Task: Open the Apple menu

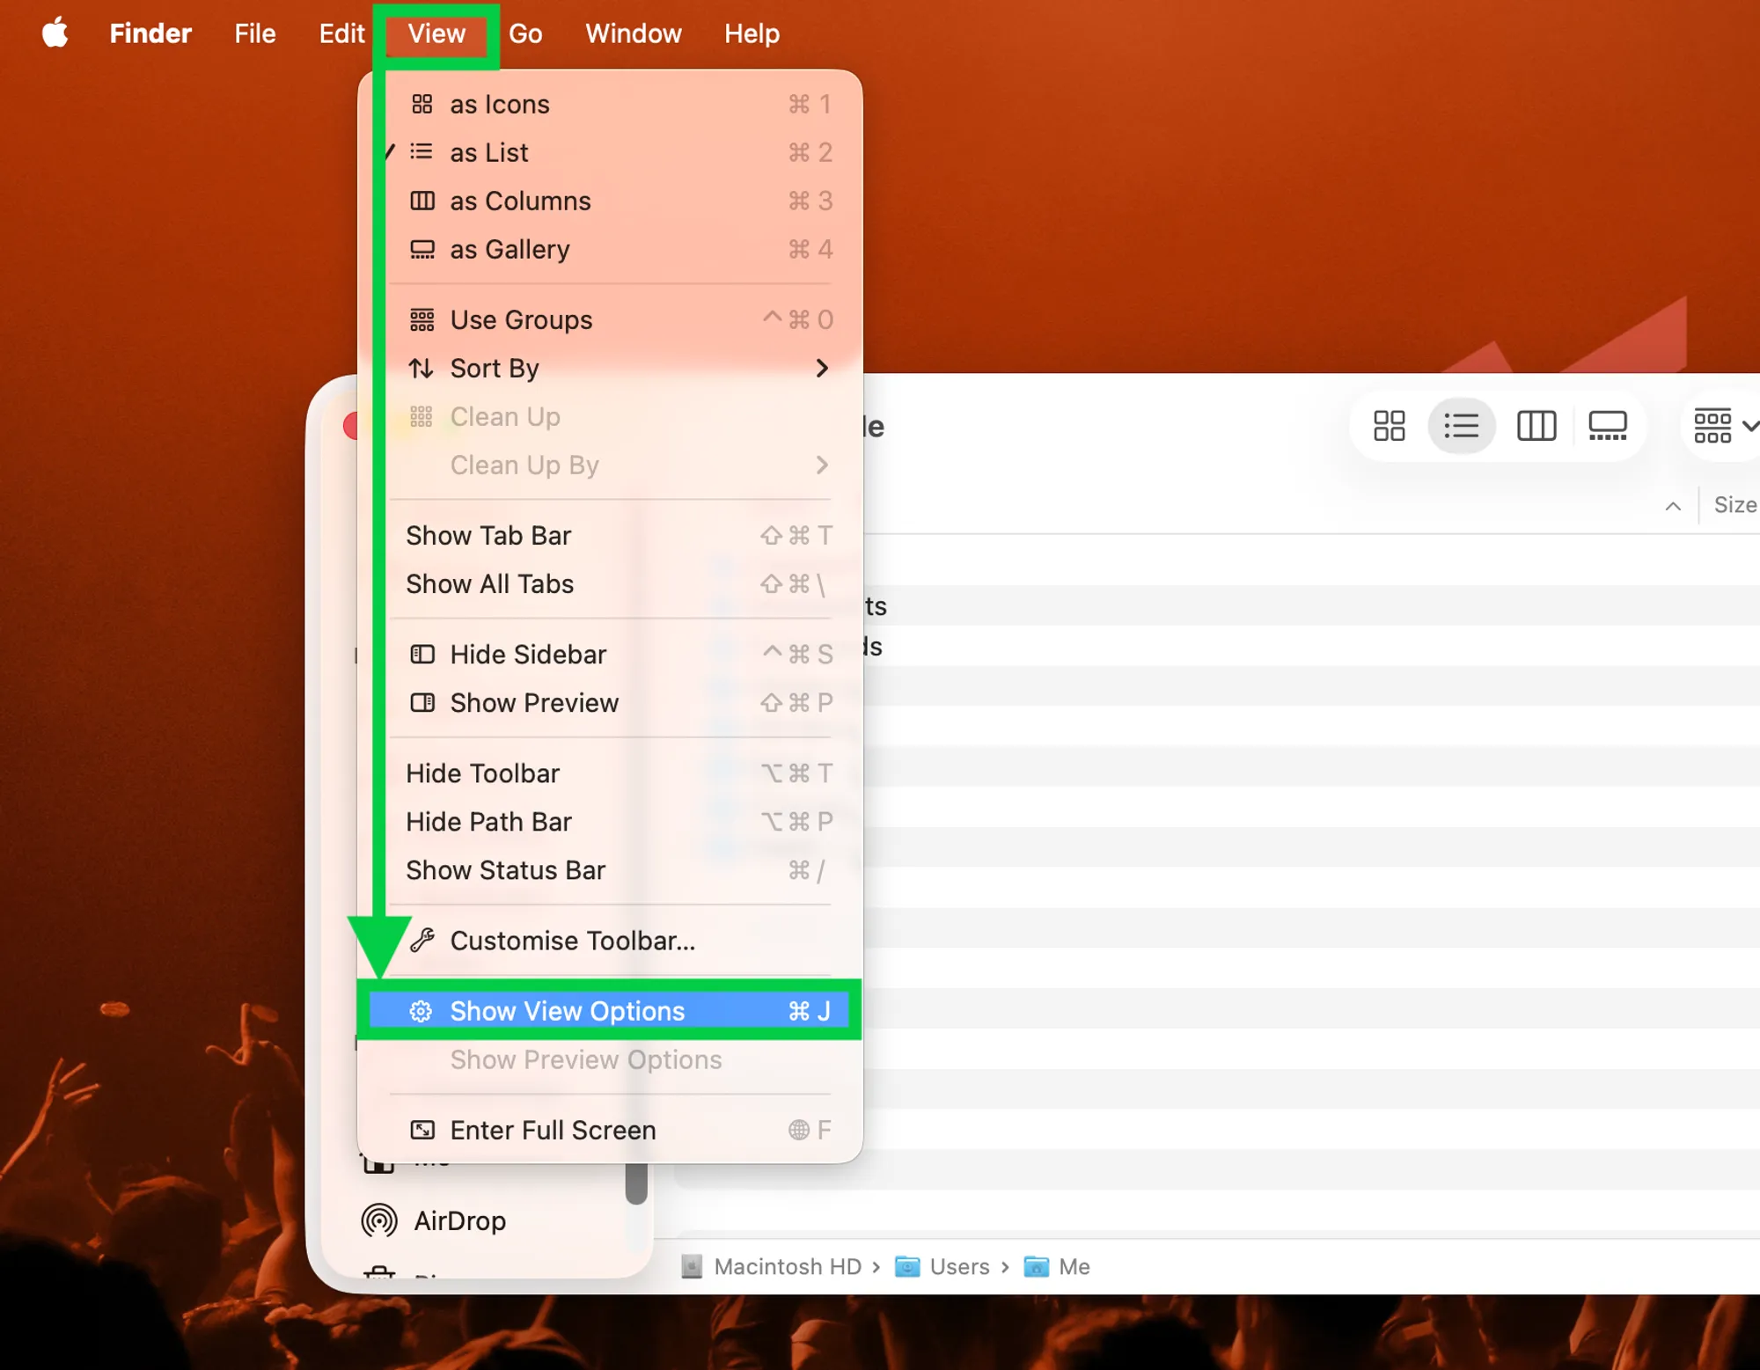Action: (55, 33)
